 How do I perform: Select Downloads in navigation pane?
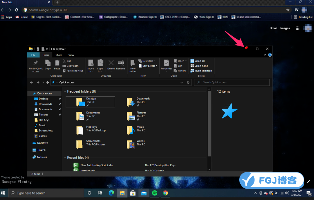[45, 104]
